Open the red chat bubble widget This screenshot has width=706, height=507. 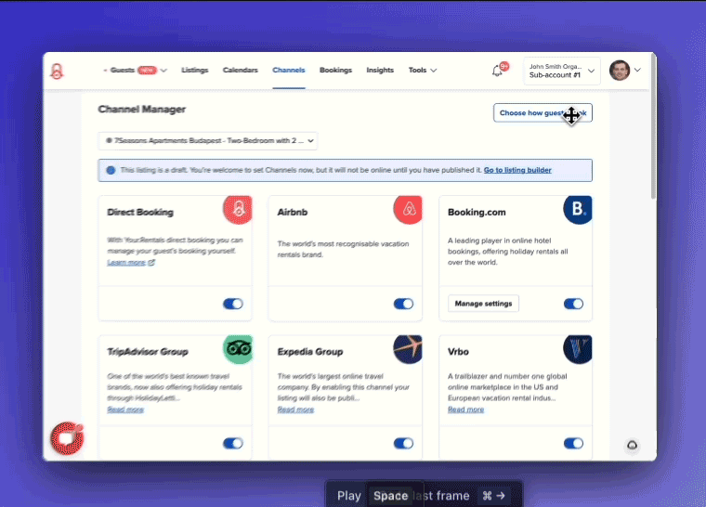tap(67, 437)
